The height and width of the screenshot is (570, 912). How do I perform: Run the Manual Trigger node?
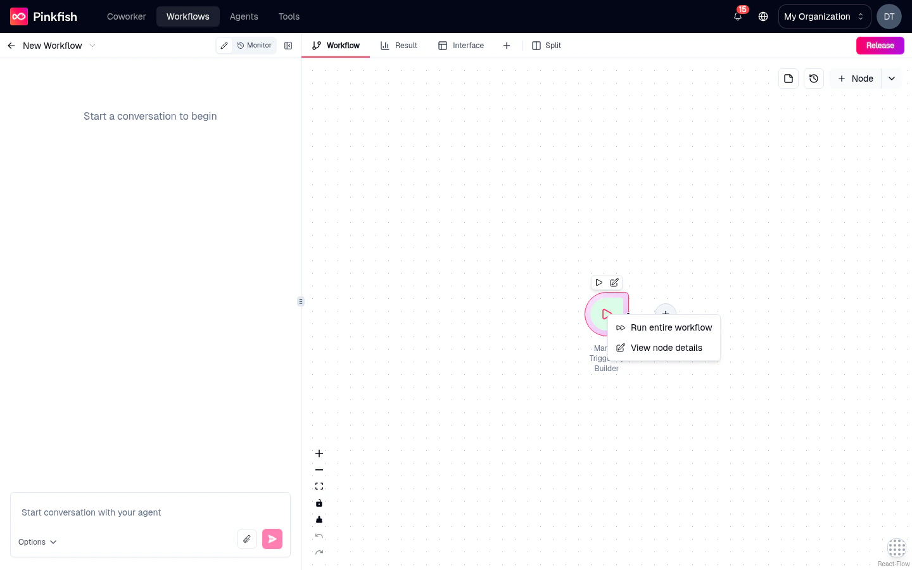598,282
